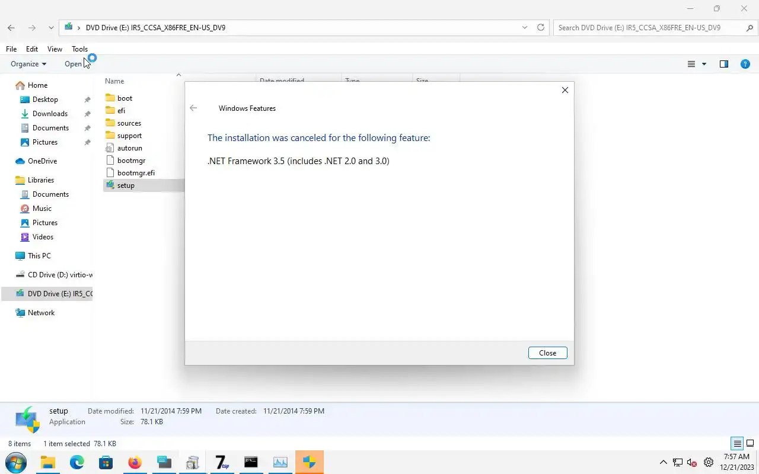The width and height of the screenshot is (759, 474).
Task: Select the efi folder
Action: pyautogui.click(x=121, y=111)
